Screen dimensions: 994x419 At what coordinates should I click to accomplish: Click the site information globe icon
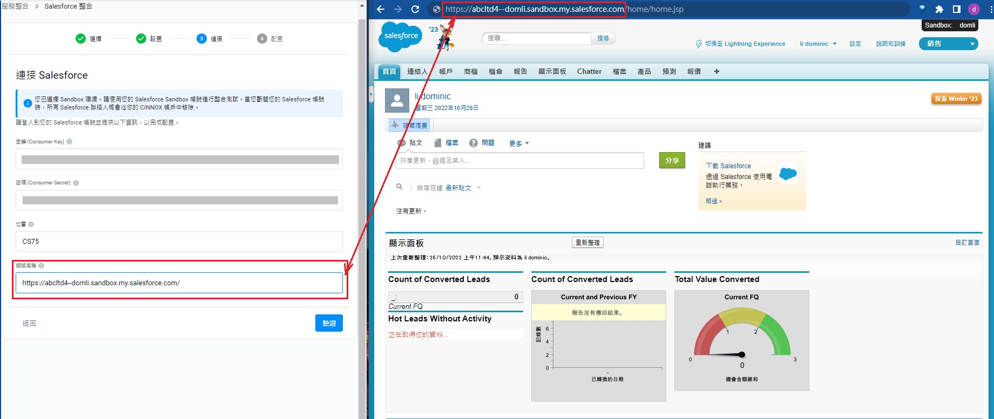tap(436, 9)
